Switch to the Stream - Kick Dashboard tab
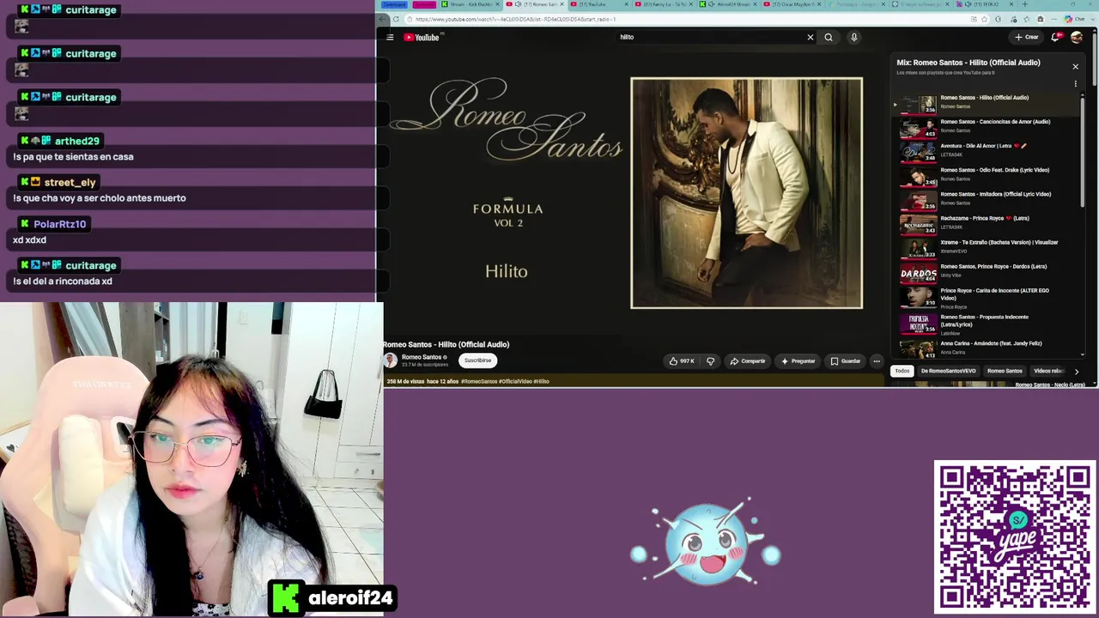 coord(471,4)
